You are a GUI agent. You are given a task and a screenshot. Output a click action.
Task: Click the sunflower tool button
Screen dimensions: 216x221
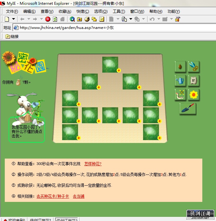194,95
